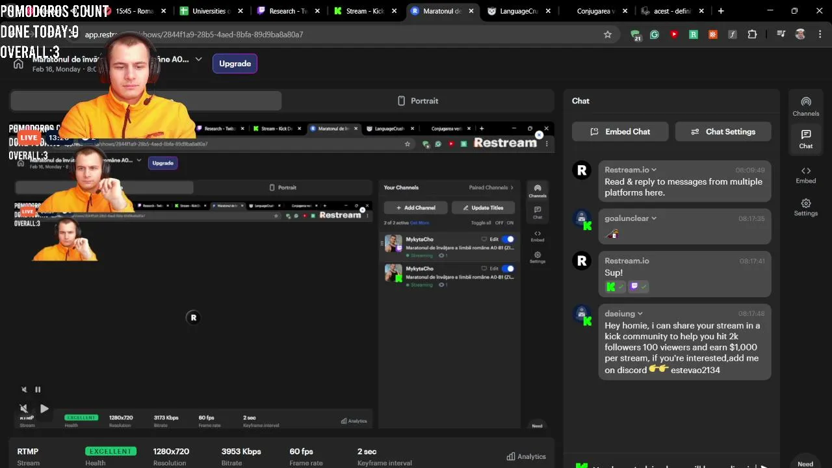Click the play button on the stream preview
832x468 pixels.
(x=44, y=409)
